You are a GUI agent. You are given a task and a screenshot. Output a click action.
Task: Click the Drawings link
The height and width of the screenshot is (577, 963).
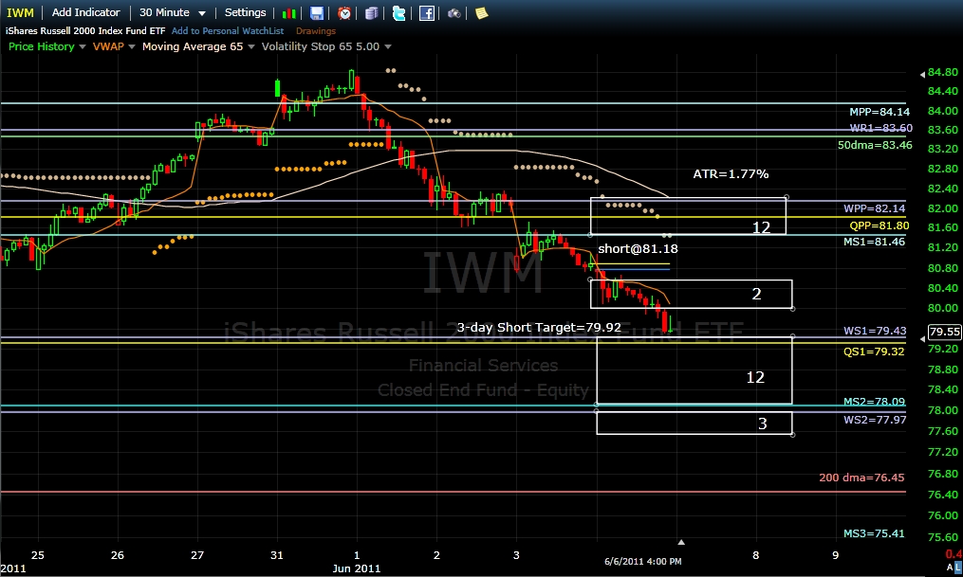coord(315,31)
